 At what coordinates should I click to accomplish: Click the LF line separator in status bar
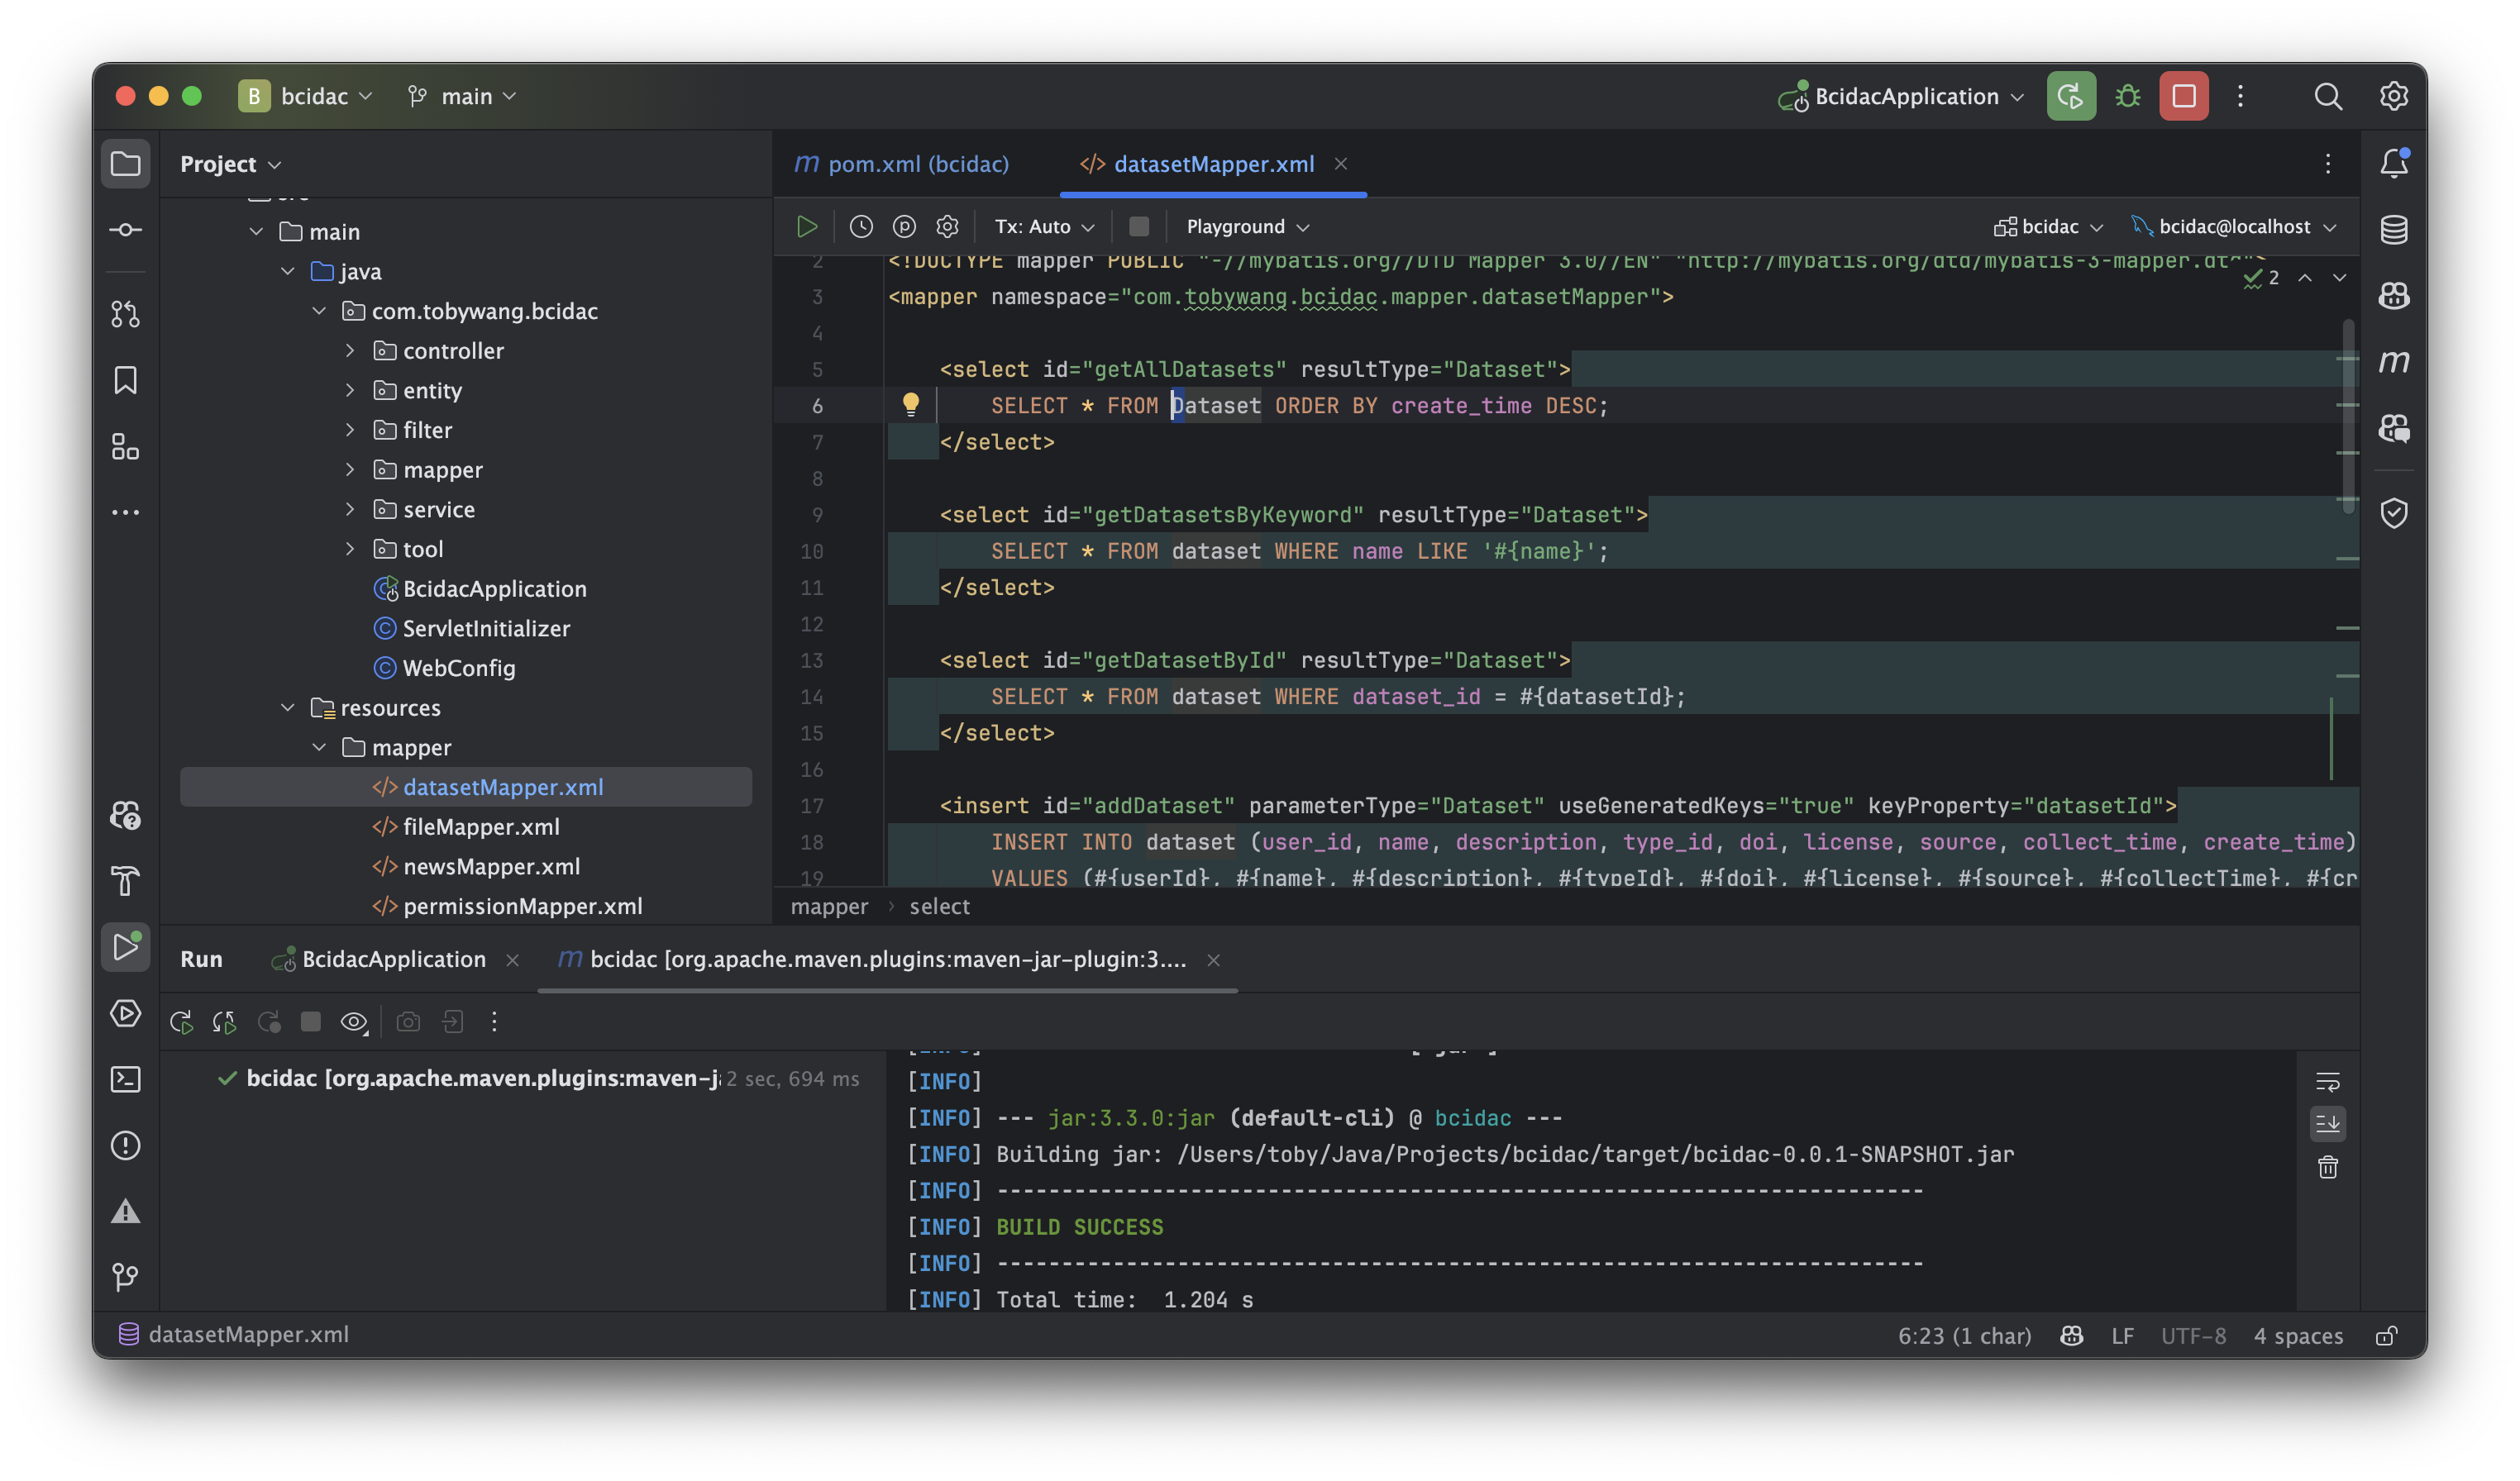[x=2122, y=1336]
